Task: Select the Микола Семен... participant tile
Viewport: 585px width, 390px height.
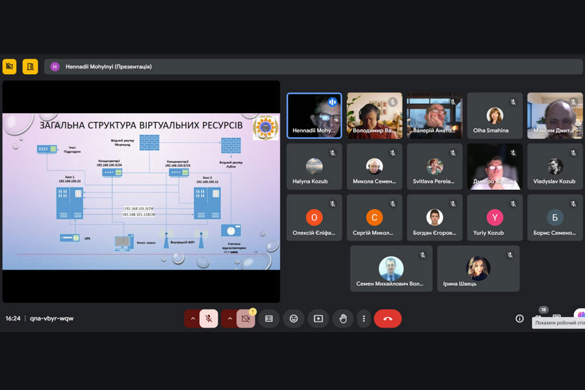Action: click(374, 167)
